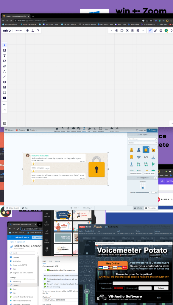Switch to the Bastion tab in Azure Connect
Screen dimensions: 173x305
57,261
